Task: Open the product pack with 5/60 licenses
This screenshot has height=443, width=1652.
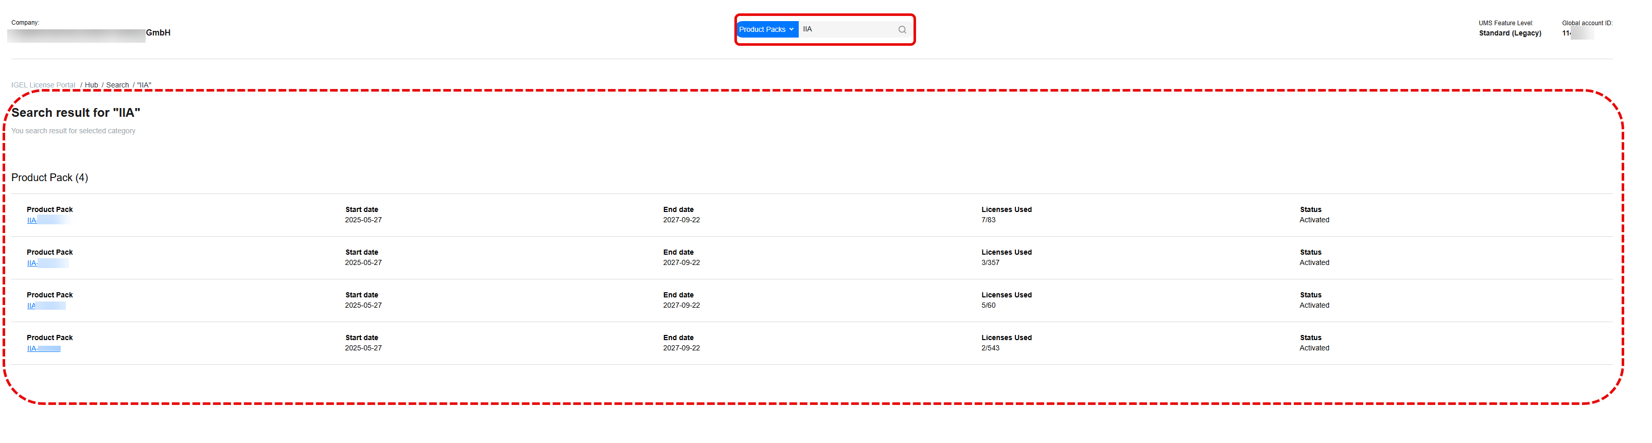Action: [45, 306]
